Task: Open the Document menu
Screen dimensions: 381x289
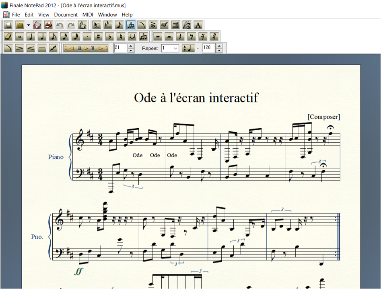Action: coord(66,14)
